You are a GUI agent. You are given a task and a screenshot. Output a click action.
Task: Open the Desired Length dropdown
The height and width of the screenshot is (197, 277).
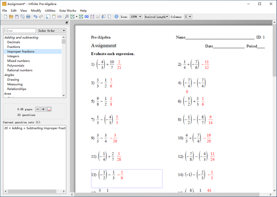pos(156,17)
